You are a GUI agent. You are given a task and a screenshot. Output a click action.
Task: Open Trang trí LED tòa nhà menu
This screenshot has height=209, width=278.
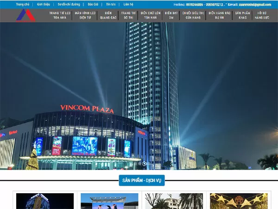[x=60, y=15]
